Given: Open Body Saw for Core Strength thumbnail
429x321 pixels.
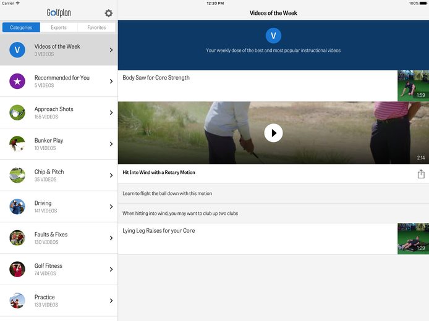Looking at the screenshot, I should [x=413, y=86].
